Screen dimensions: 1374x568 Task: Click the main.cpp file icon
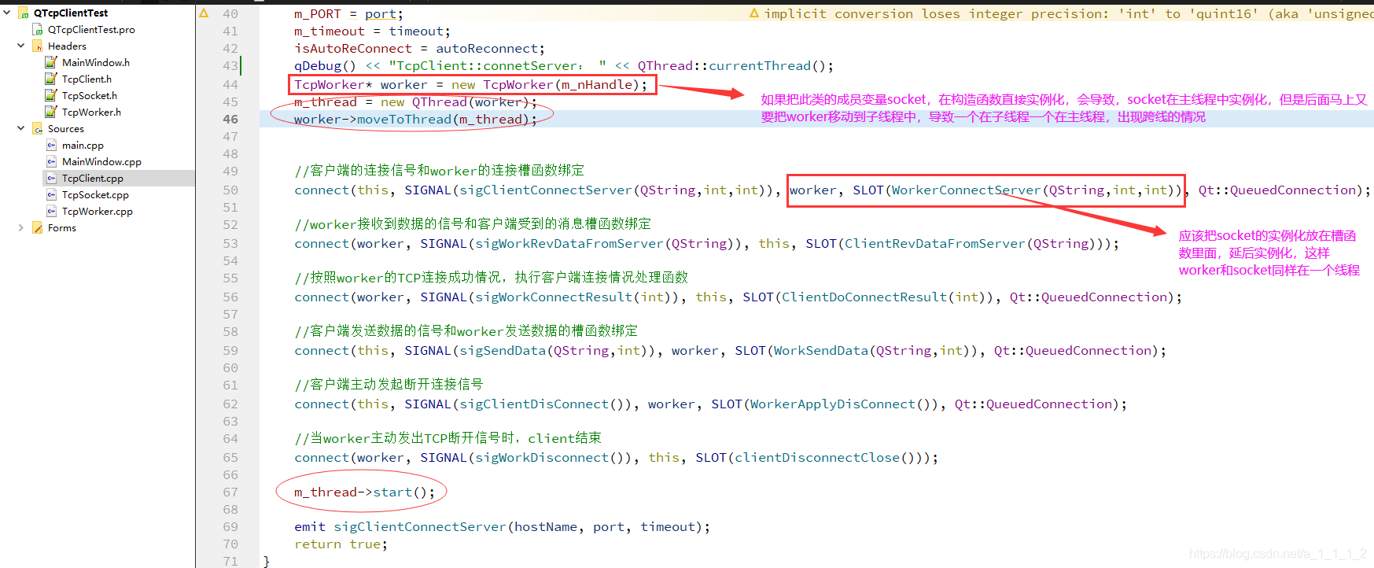[x=51, y=145]
